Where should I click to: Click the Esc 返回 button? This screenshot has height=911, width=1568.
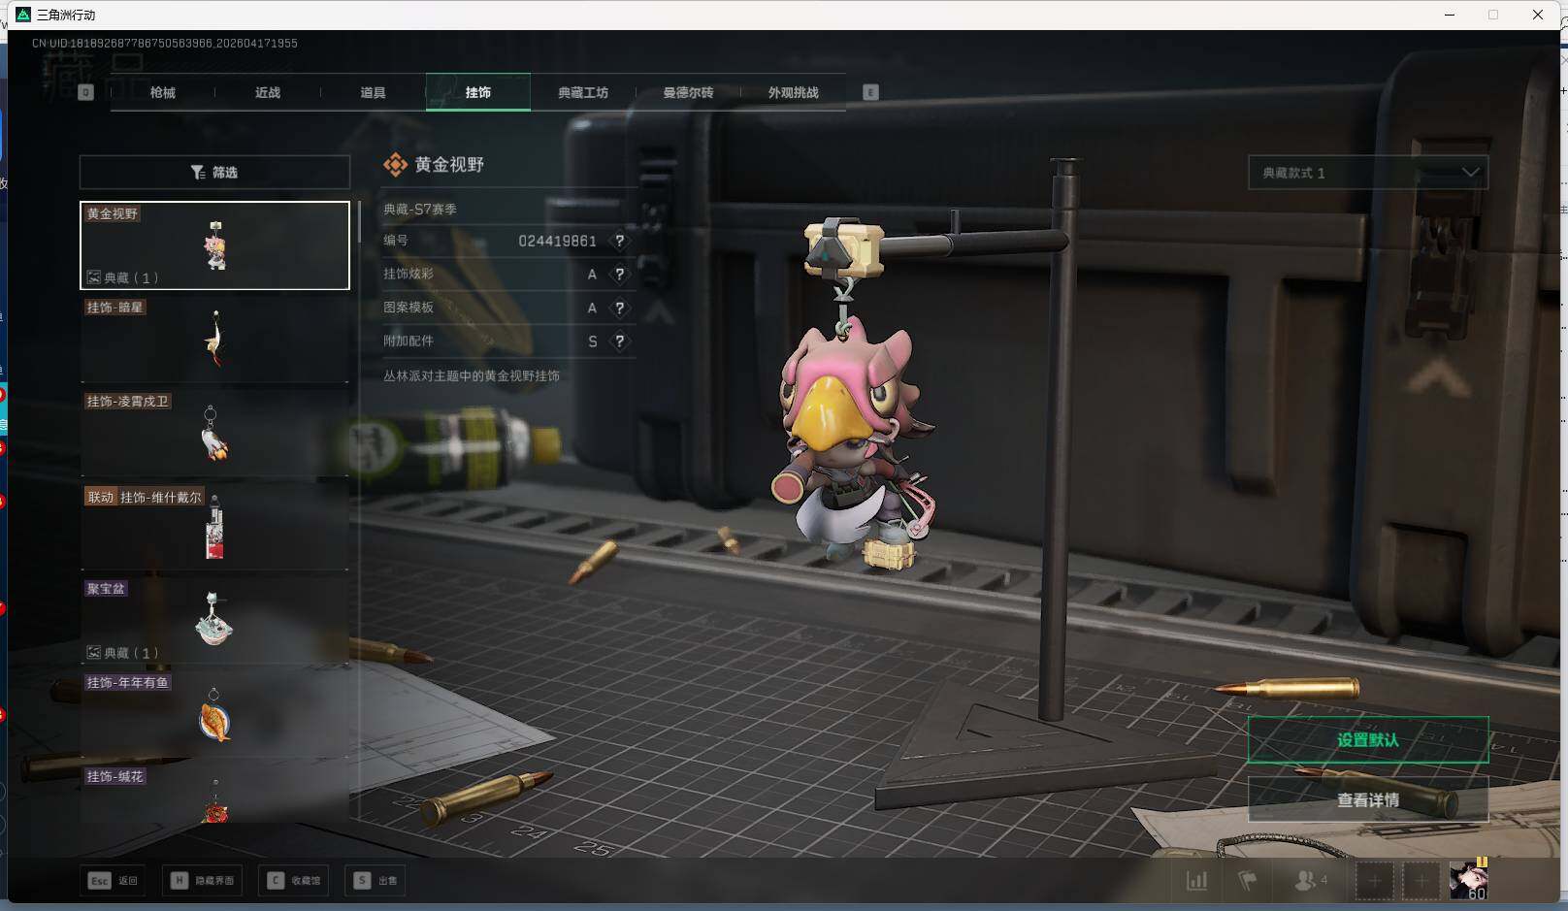114,881
